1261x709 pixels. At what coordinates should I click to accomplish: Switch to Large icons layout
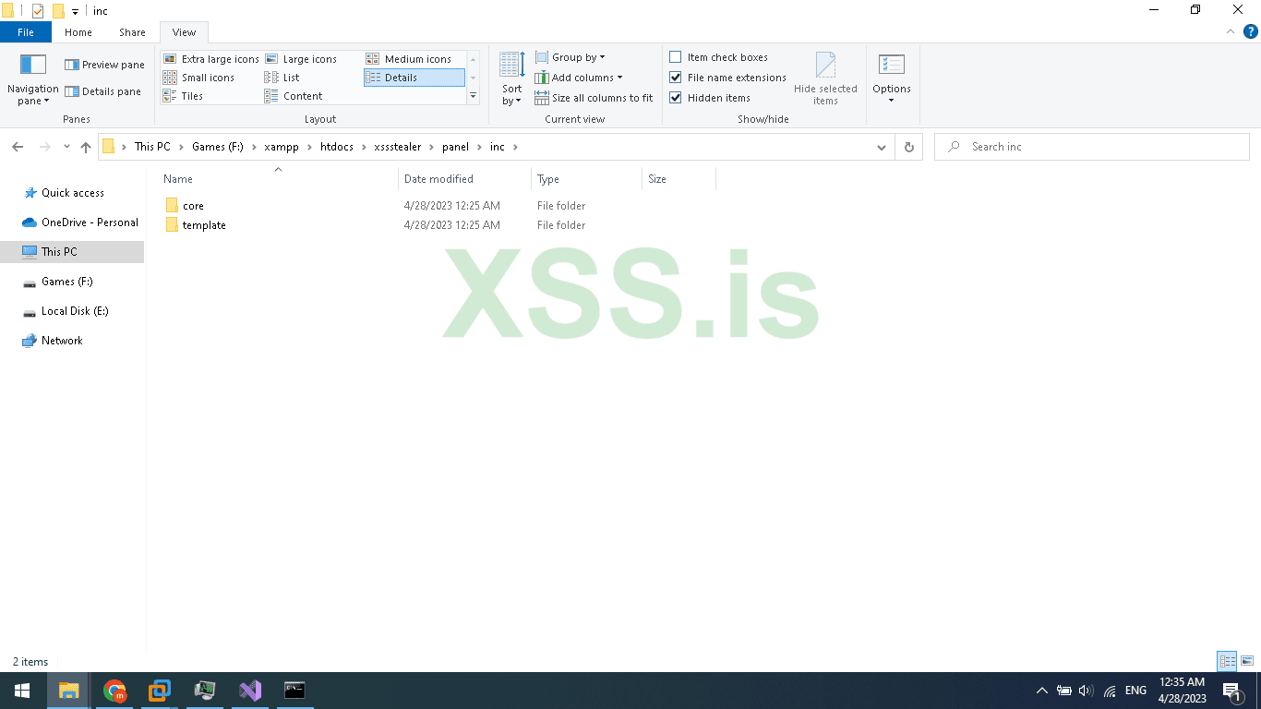click(301, 59)
